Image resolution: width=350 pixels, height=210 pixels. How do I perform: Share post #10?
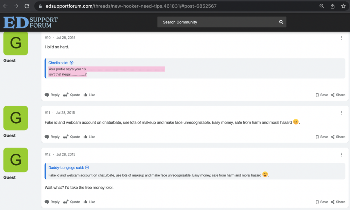[x=338, y=95]
